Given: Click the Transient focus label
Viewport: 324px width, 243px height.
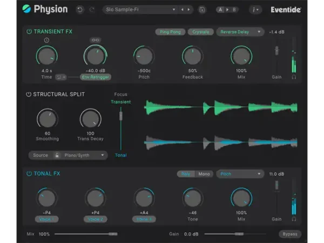Looking at the screenshot, I should (120, 102).
